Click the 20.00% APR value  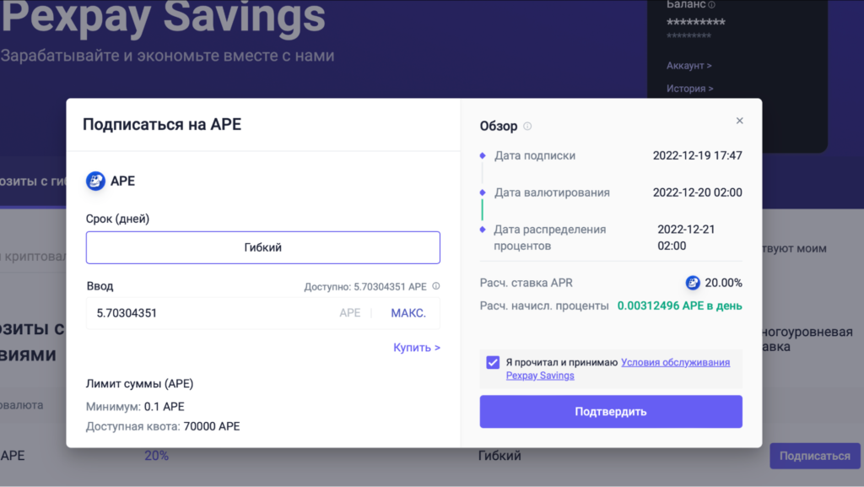point(723,283)
